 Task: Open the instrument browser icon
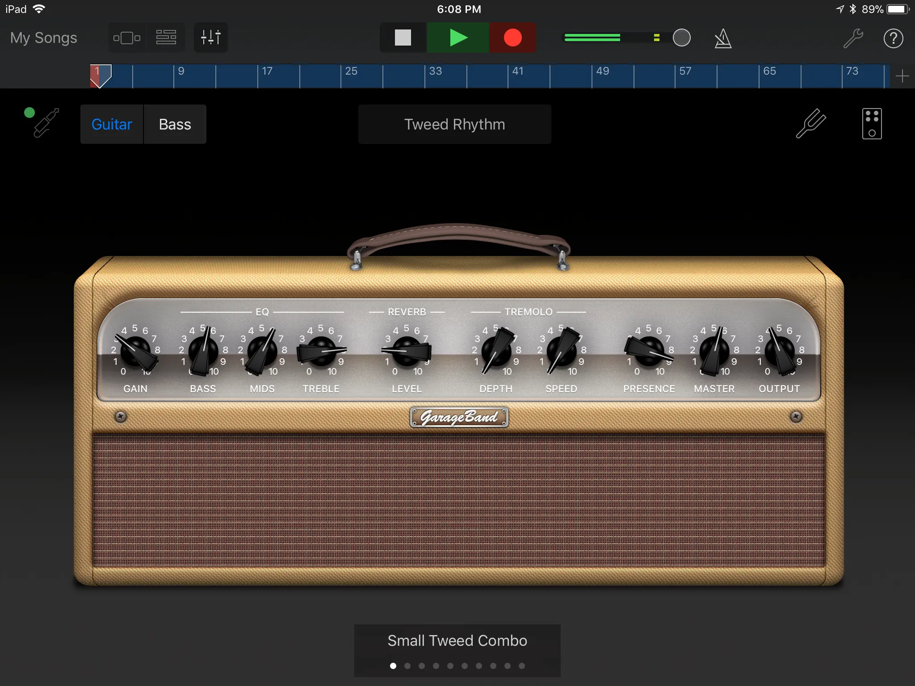pos(127,38)
